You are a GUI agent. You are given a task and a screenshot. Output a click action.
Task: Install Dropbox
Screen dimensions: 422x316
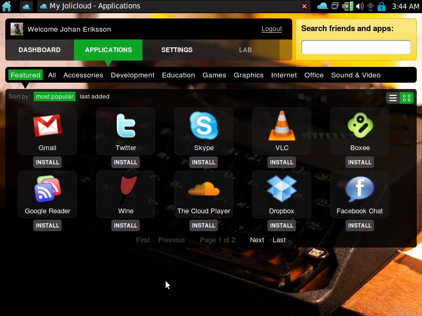point(282,225)
